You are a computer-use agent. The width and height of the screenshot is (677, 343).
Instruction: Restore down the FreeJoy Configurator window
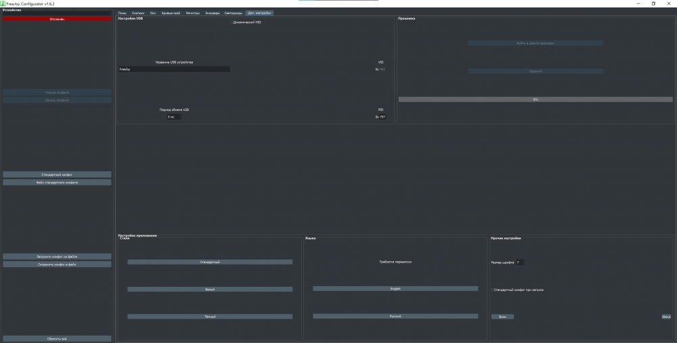coord(653,3)
